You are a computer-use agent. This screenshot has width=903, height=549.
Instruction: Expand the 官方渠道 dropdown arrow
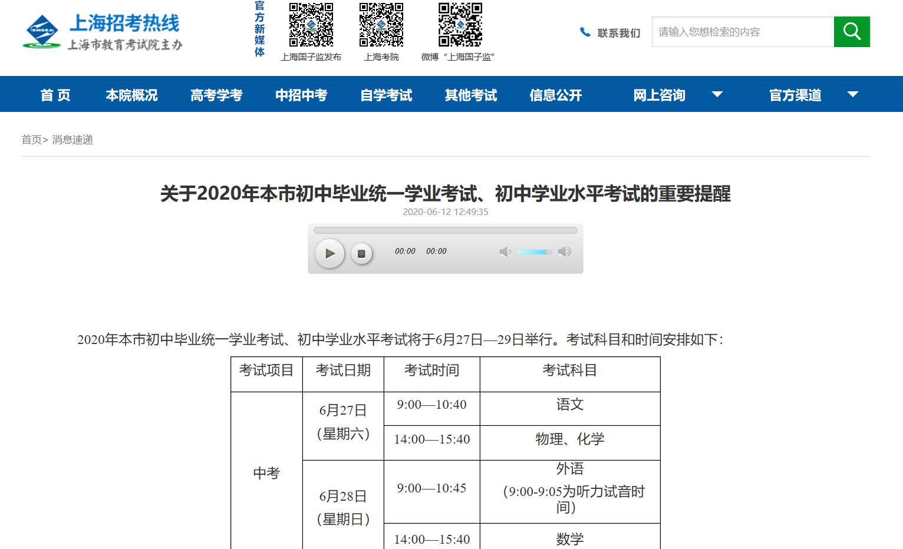pyautogui.click(x=853, y=94)
